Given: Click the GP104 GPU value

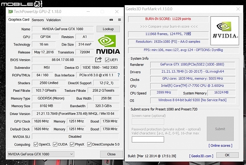Looking at the screenshot, I should [x=45, y=37].
